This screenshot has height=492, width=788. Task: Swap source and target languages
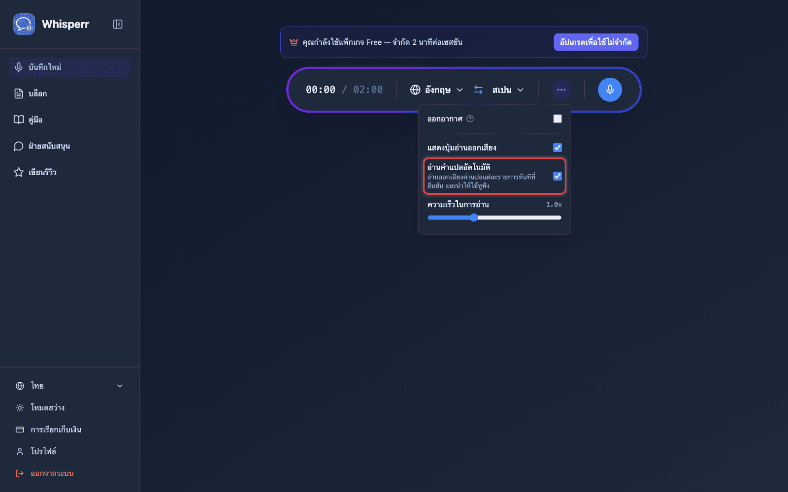pyautogui.click(x=478, y=90)
